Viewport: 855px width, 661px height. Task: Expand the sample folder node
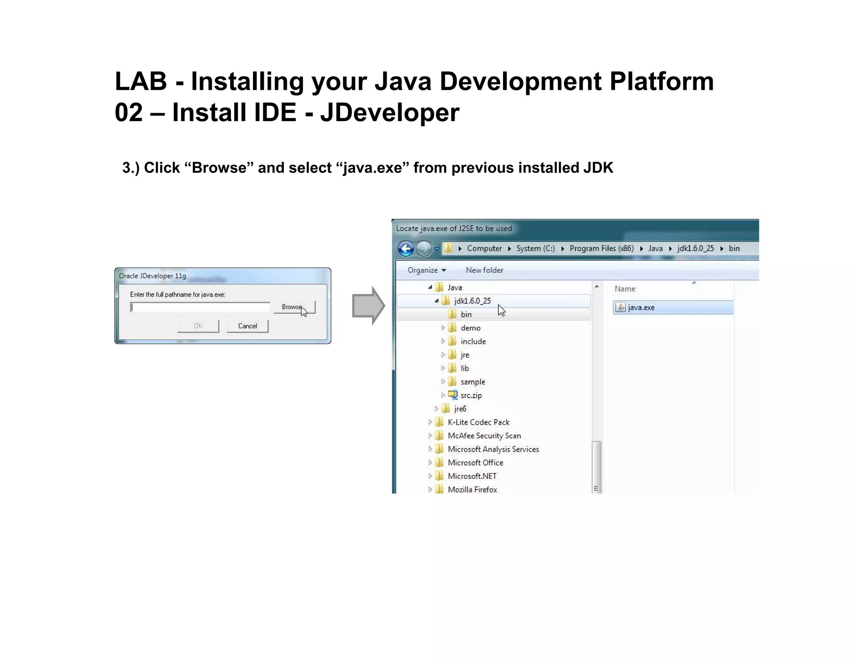point(443,381)
